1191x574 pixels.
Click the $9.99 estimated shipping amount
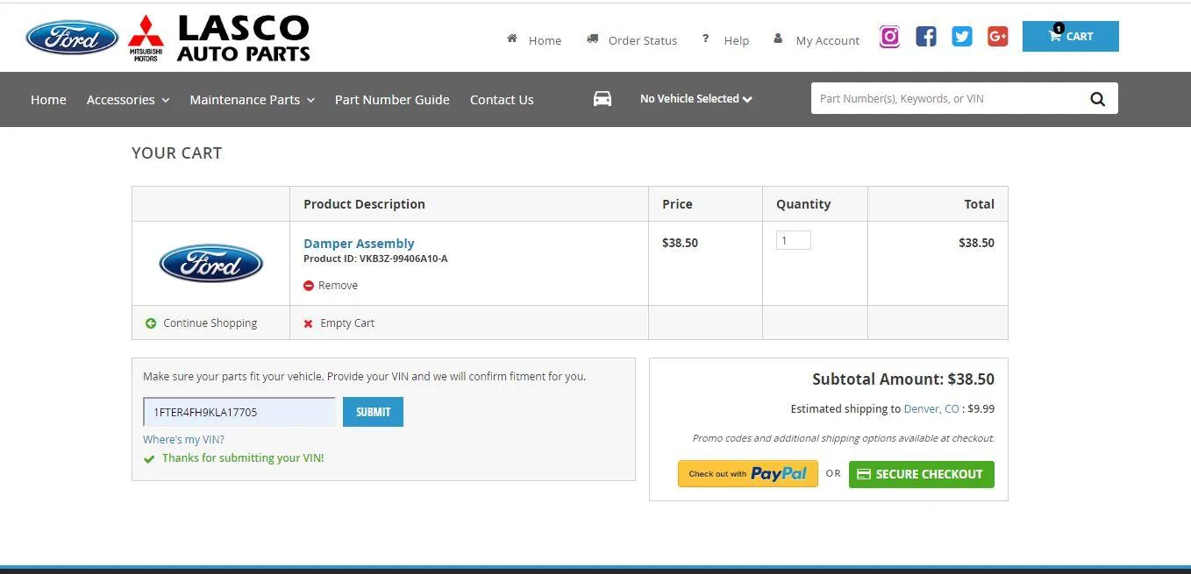point(981,409)
